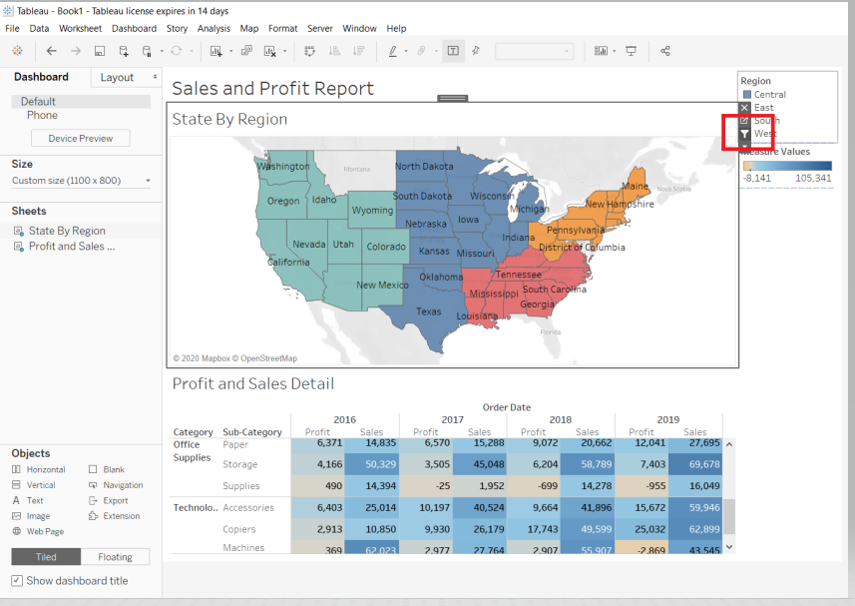
Task: Save the workbook with the Save icon
Action: click(99, 51)
